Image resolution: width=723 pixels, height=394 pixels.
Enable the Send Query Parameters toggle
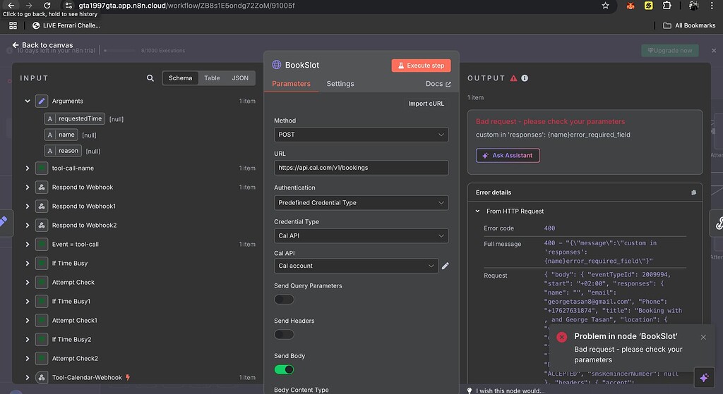tap(284, 300)
